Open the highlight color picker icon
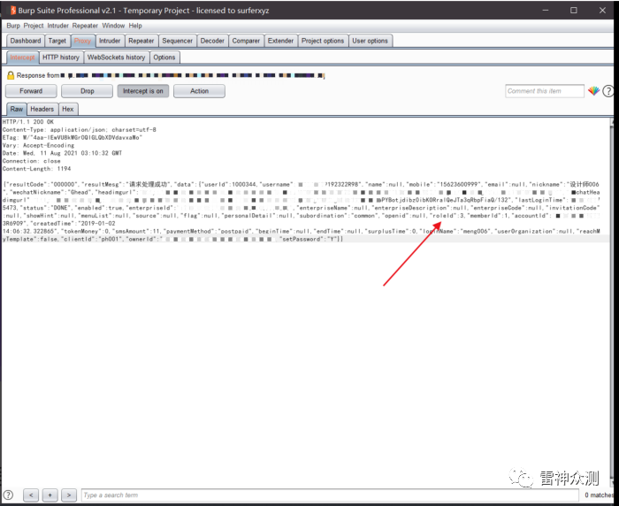This screenshot has width=619, height=506. (593, 91)
